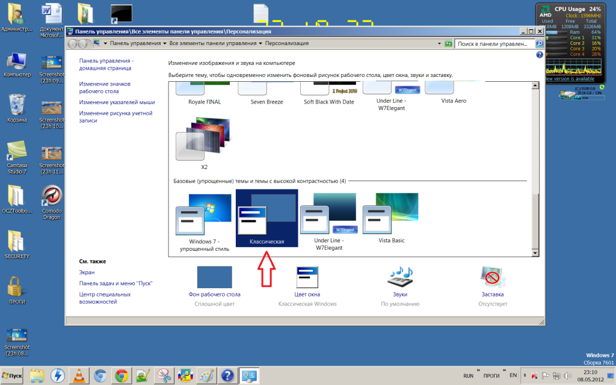Open Изменение значков рабочего стола

coord(105,88)
